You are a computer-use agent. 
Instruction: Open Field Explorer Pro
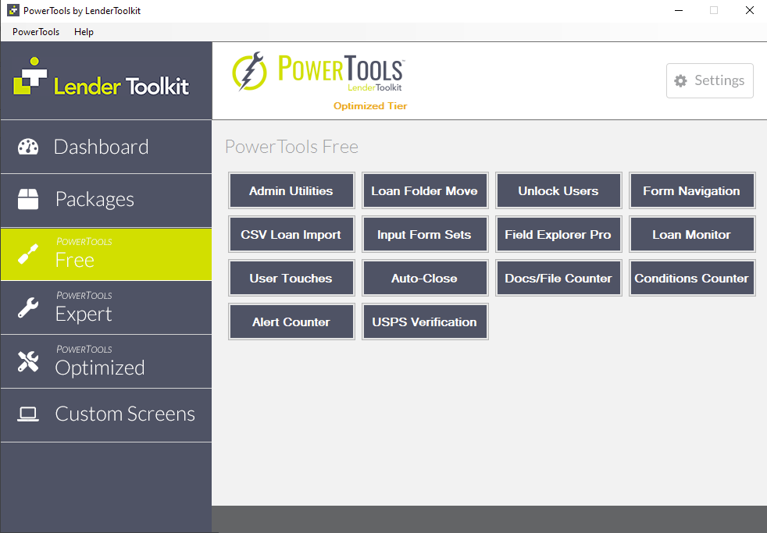pyautogui.click(x=558, y=234)
